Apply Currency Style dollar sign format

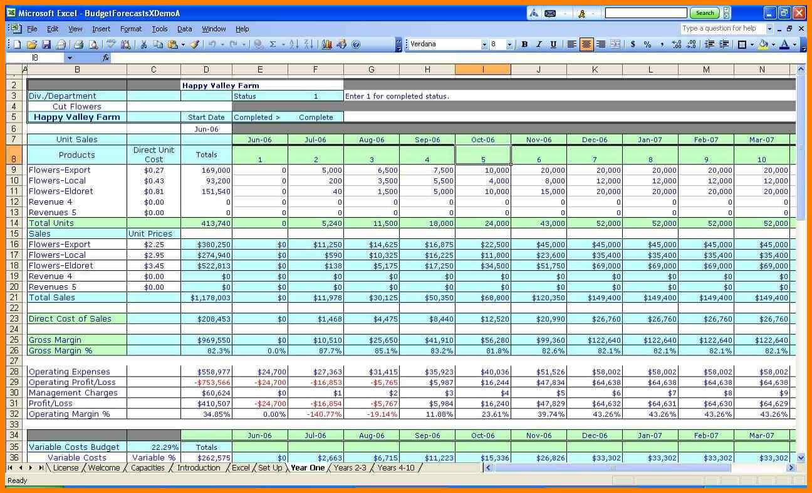(x=633, y=44)
